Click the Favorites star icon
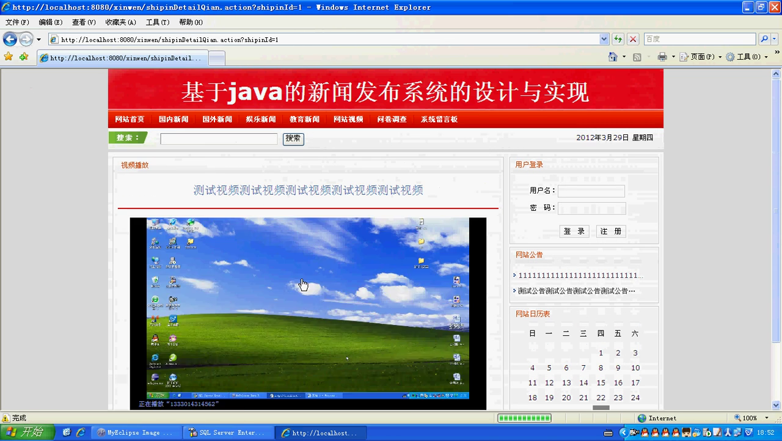The image size is (782, 441). 9,57
